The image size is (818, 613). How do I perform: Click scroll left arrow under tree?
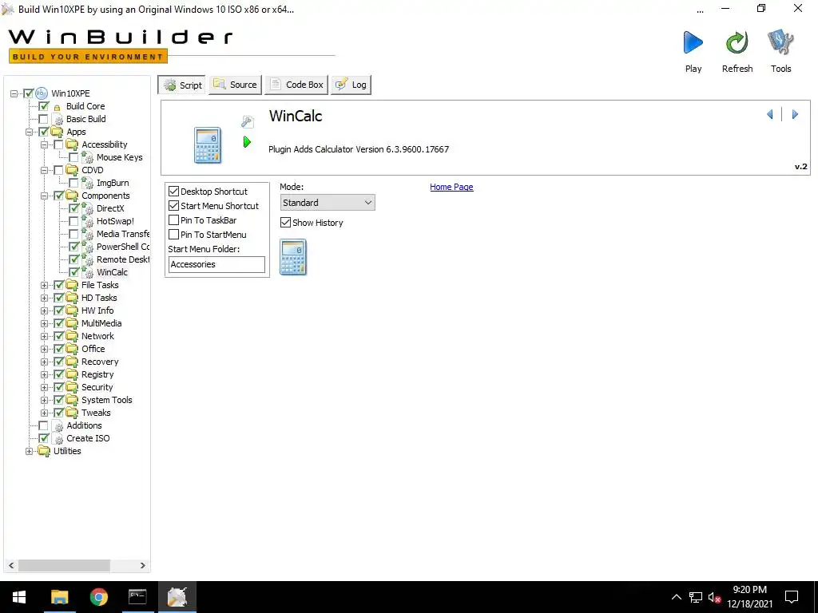[11, 566]
